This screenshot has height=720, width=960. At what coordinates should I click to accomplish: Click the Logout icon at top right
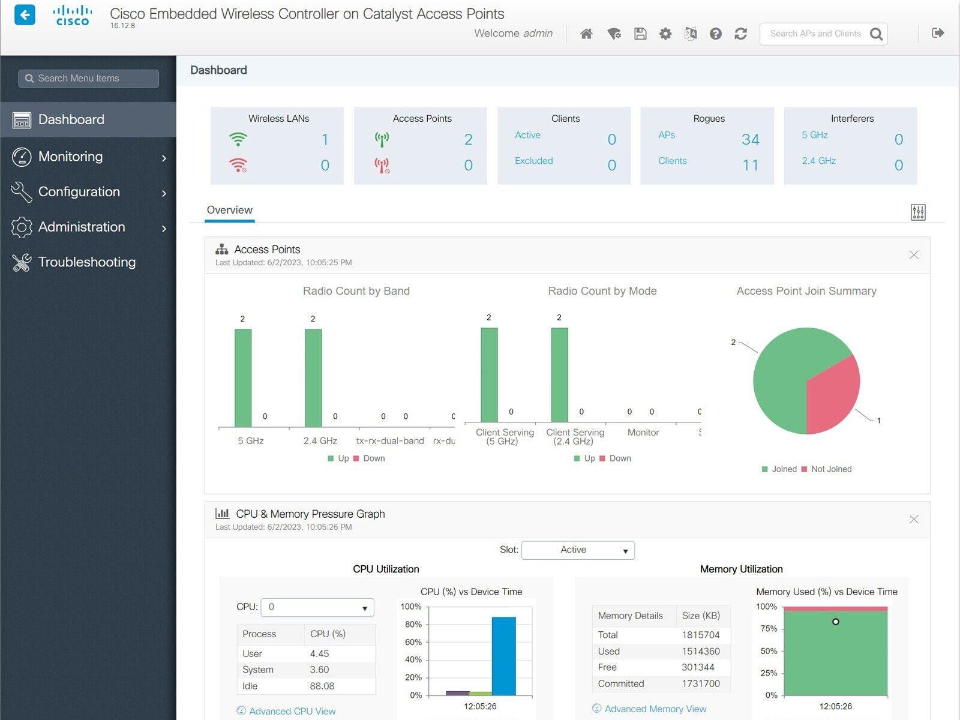(x=938, y=33)
